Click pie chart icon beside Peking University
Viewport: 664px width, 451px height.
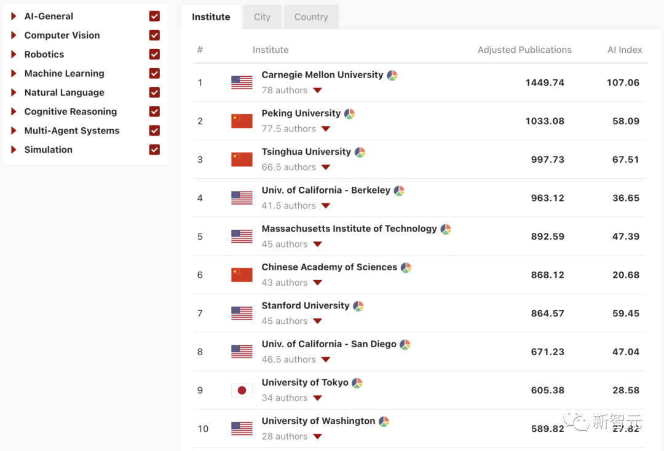[x=349, y=114]
